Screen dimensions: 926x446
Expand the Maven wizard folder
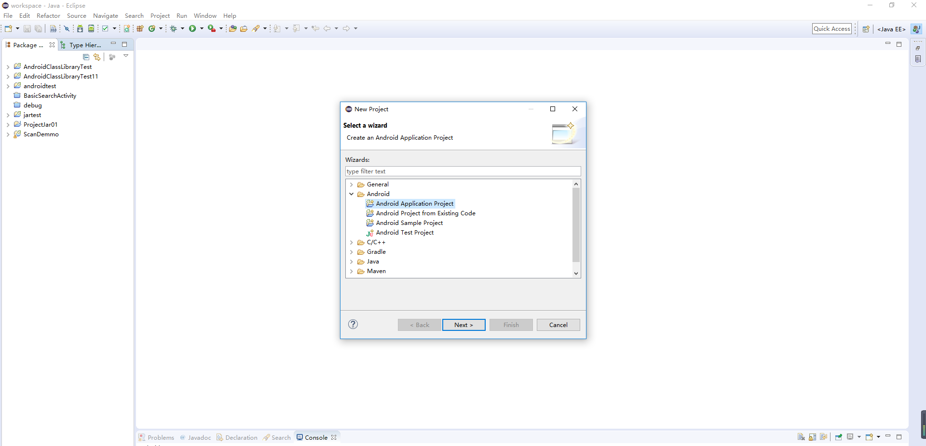(x=352, y=271)
